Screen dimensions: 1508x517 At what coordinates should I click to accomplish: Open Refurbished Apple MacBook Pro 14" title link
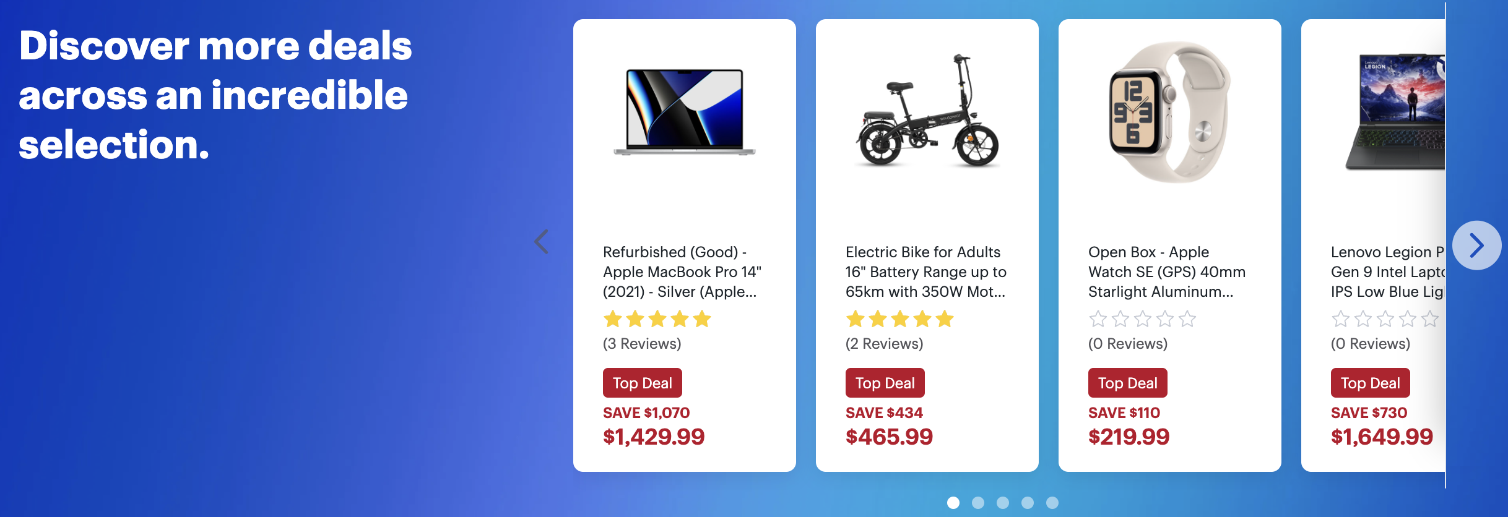pos(682,272)
